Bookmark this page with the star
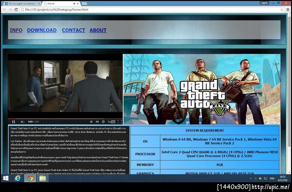This screenshot has height=192, width=292. pos(282,10)
